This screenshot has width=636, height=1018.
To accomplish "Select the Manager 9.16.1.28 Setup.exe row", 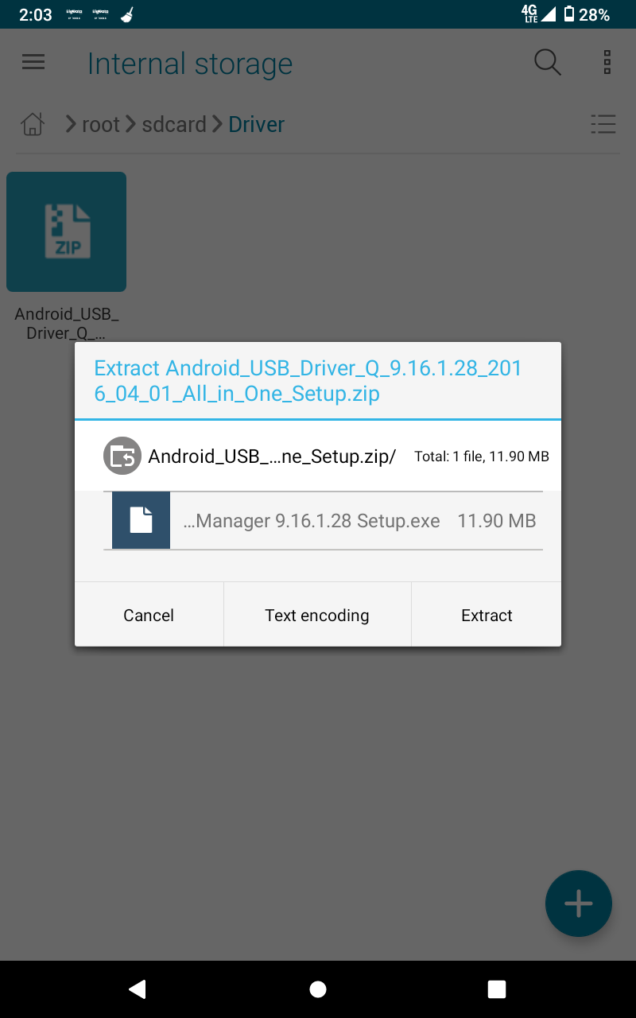I will [324, 521].
